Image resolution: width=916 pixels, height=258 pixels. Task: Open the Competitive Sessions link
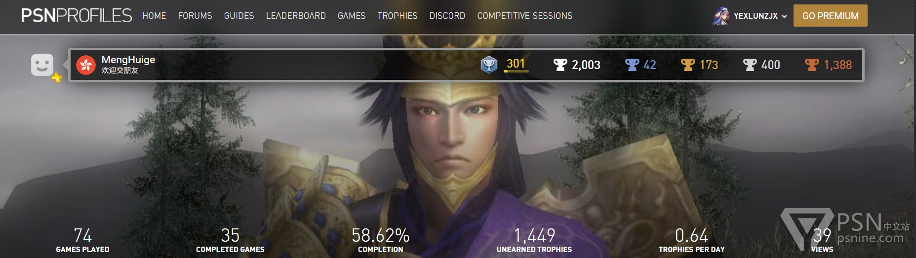525,16
